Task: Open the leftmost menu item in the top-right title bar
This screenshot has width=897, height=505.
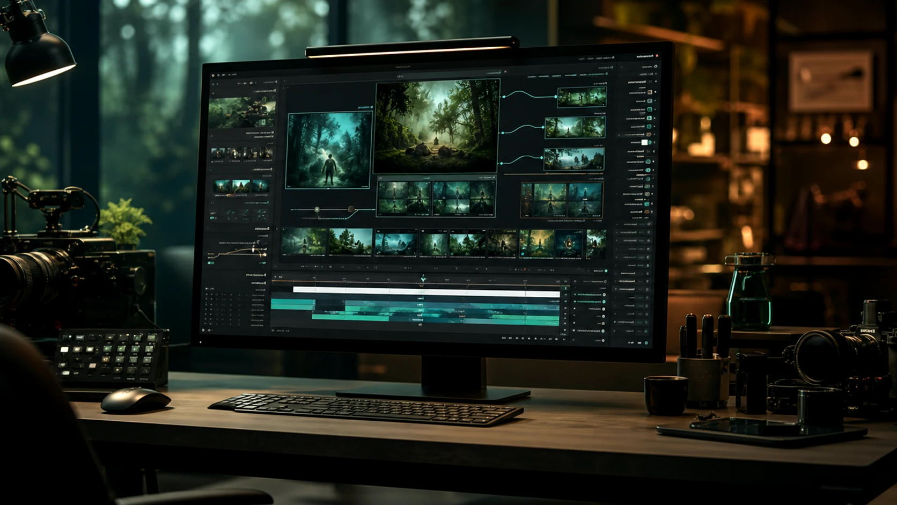Action: pos(582,58)
